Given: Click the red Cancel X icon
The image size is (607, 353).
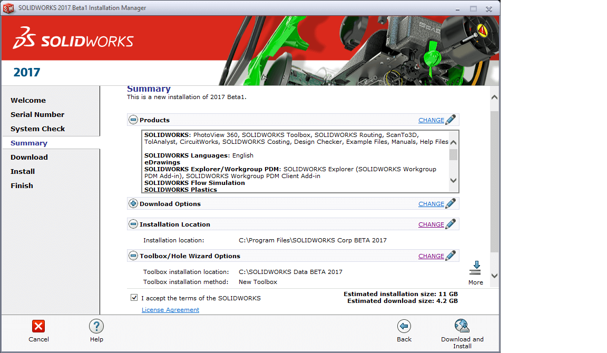Looking at the screenshot, I should pos(38,326).
